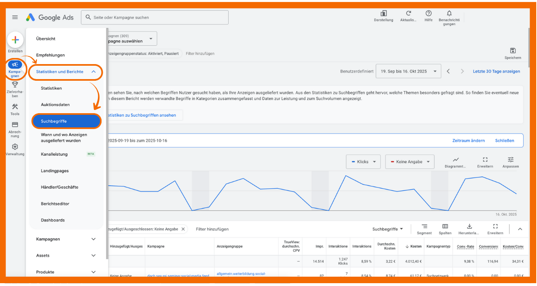Open the Tools wrench icon
This screenshot has width=537, height=286.
[15, 107]
